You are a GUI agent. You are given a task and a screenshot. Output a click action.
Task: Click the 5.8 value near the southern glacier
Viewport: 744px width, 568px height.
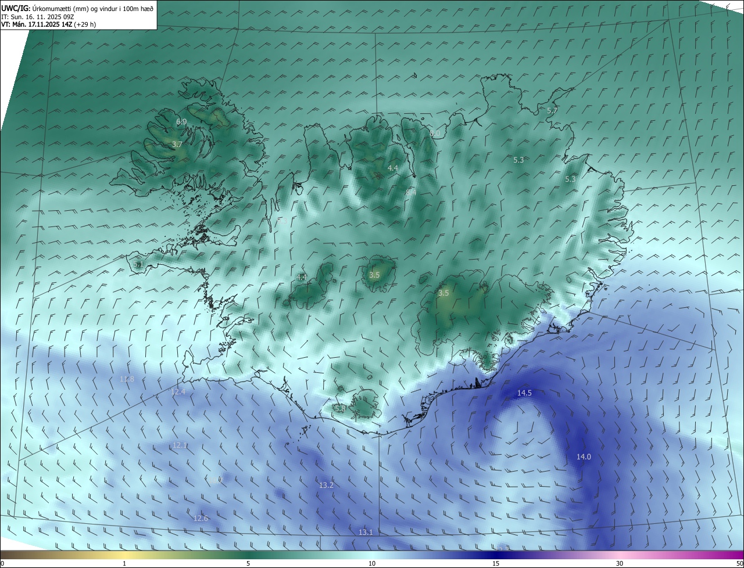tap(340, 408)
